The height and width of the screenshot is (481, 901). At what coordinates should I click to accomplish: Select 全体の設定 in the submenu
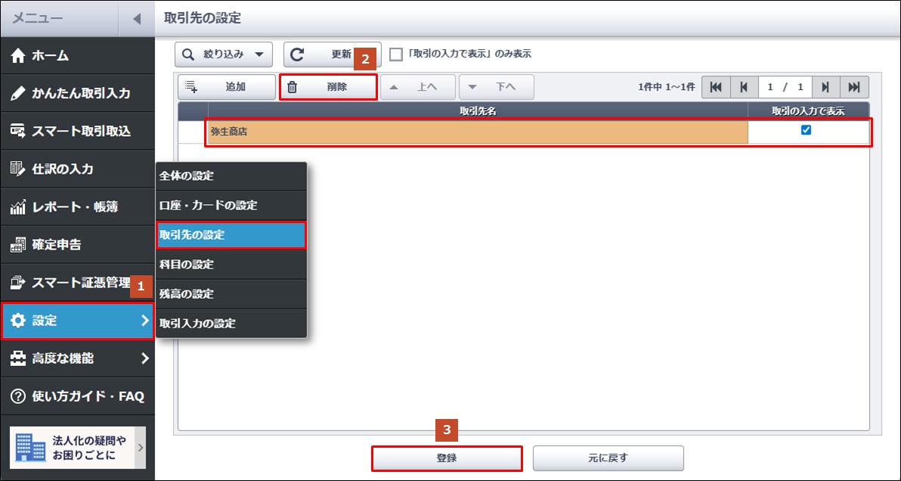(231, 176)
